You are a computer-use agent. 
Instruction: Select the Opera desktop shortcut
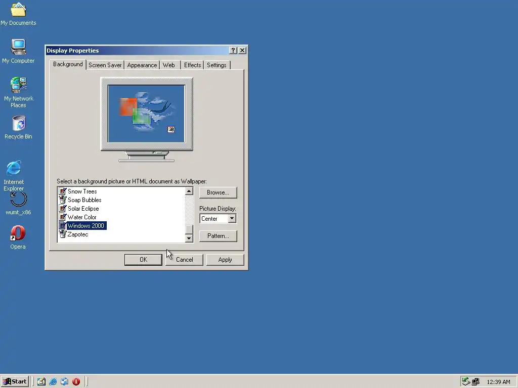pos(18,237)
